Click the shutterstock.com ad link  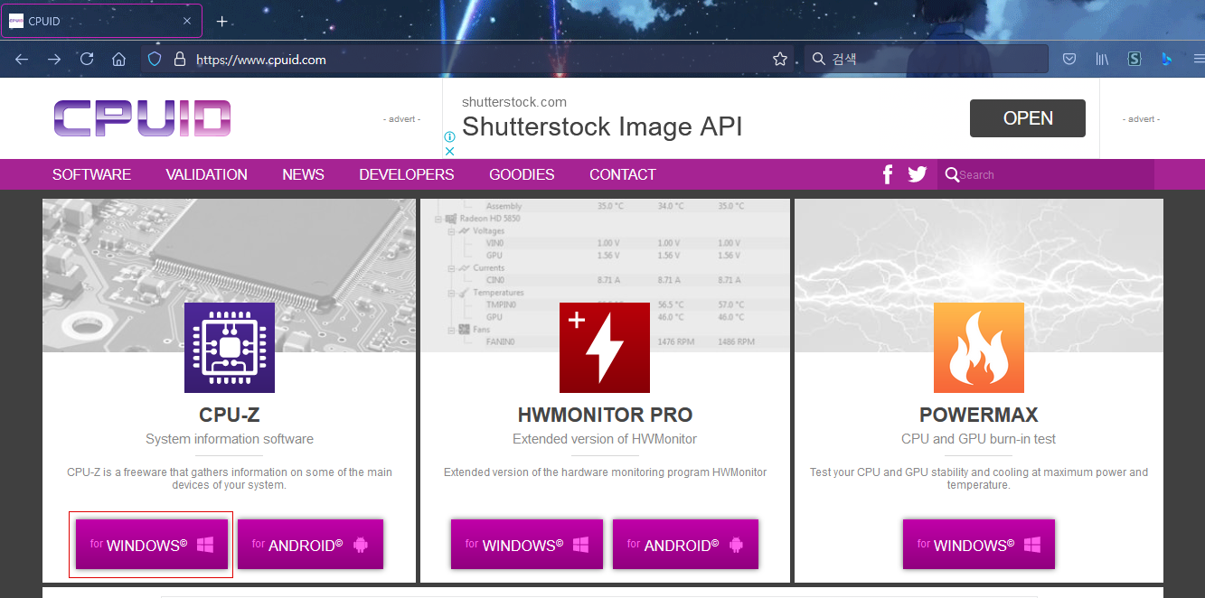[514, 102]
